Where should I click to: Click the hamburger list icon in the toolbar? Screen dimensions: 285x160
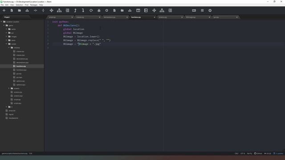(x=202, y=11)
